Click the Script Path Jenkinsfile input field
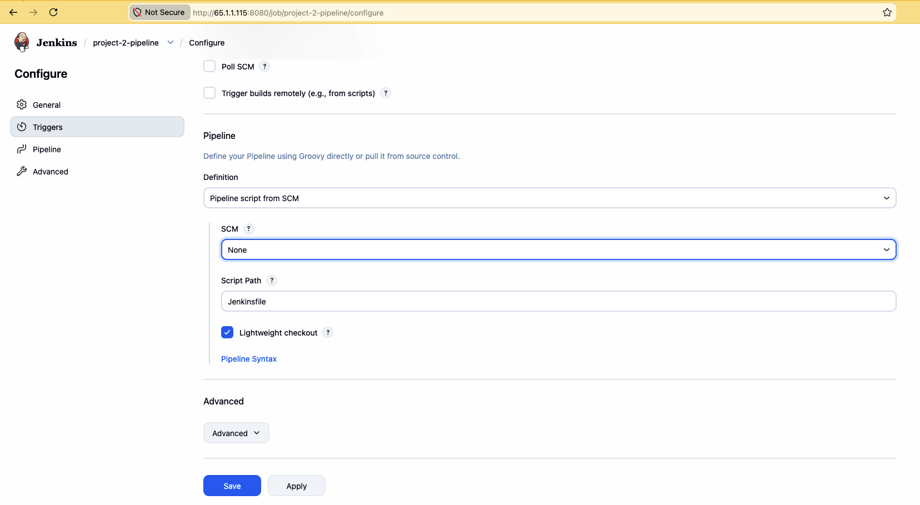The width and height of the screenshot is (920, 505). click(x=559, y=301)
